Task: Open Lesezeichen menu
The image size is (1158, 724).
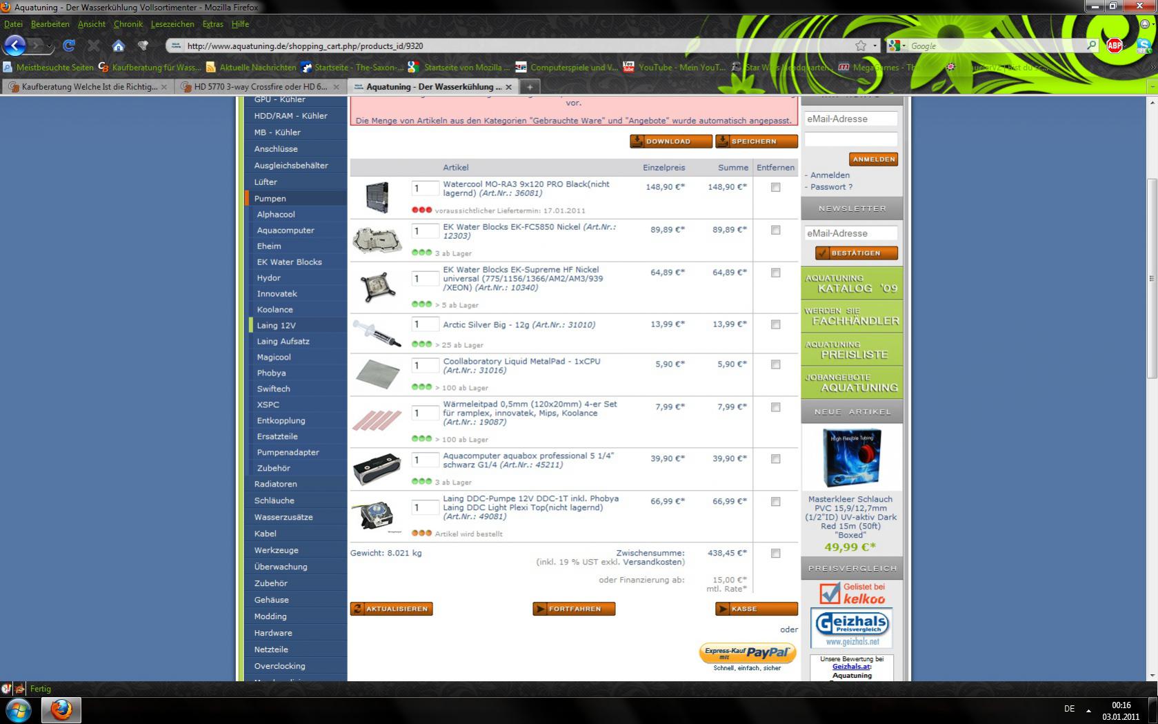Action: pyautogui.click(x=172, y=24)
